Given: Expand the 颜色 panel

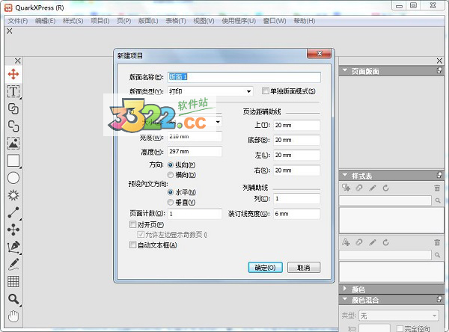Looking at the screenshot, I should pyautogui.click(x=345, y=288).
